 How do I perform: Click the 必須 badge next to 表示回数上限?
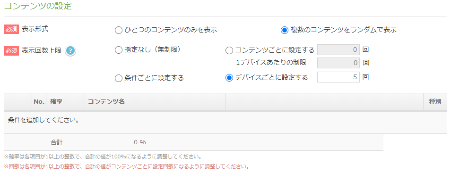[x=11, y=51]
